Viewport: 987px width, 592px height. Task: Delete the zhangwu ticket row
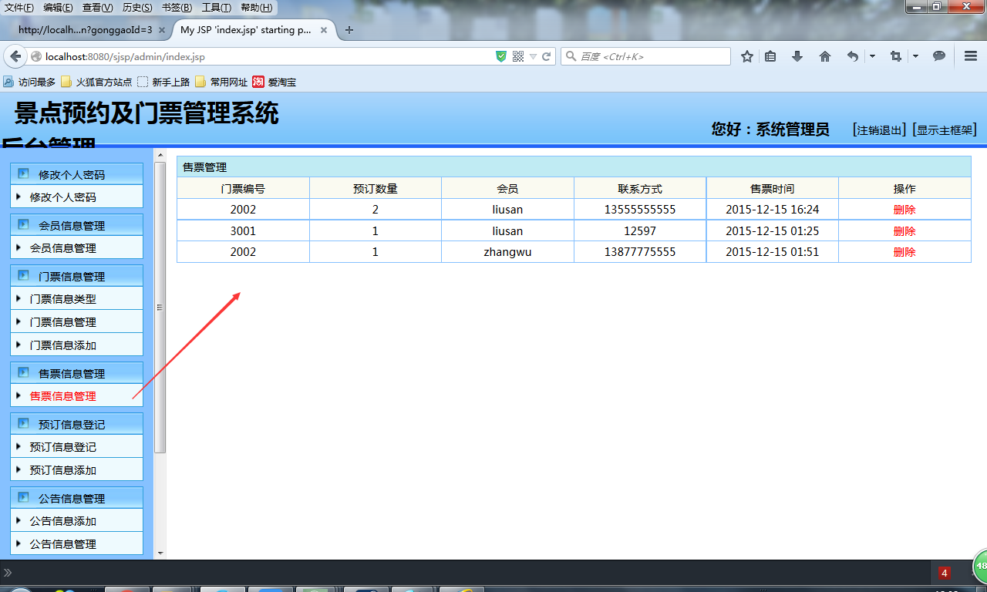(x=904, y=252)
